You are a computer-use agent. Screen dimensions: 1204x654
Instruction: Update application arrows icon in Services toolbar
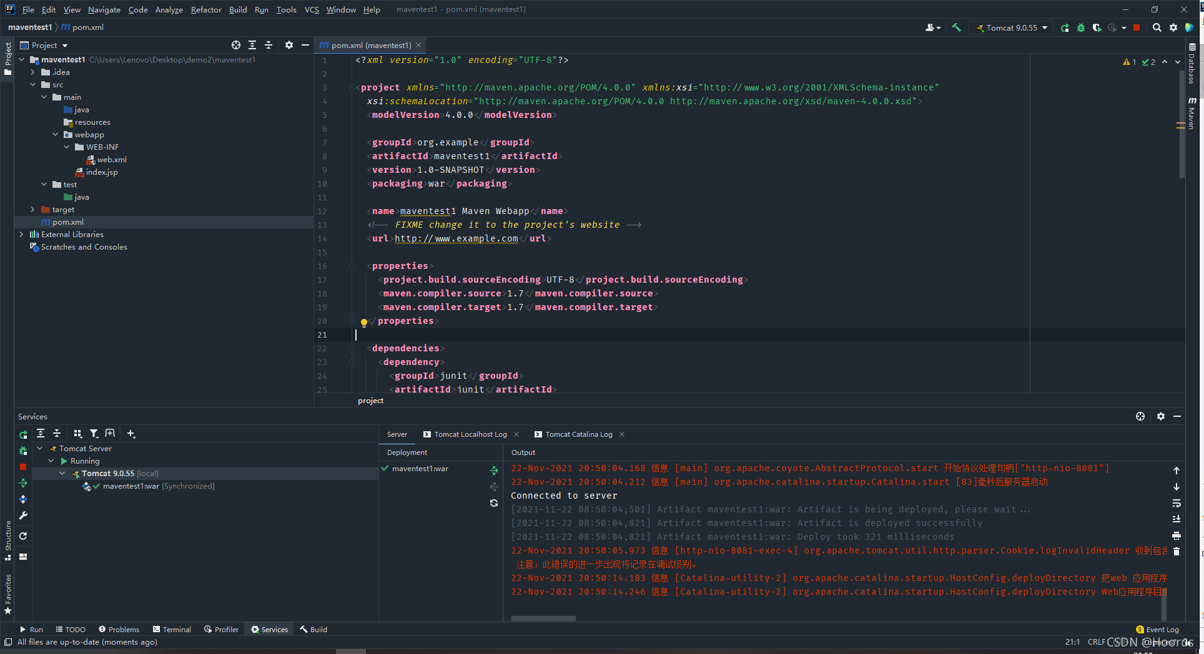pyautogui.click(x=23, y=483)
